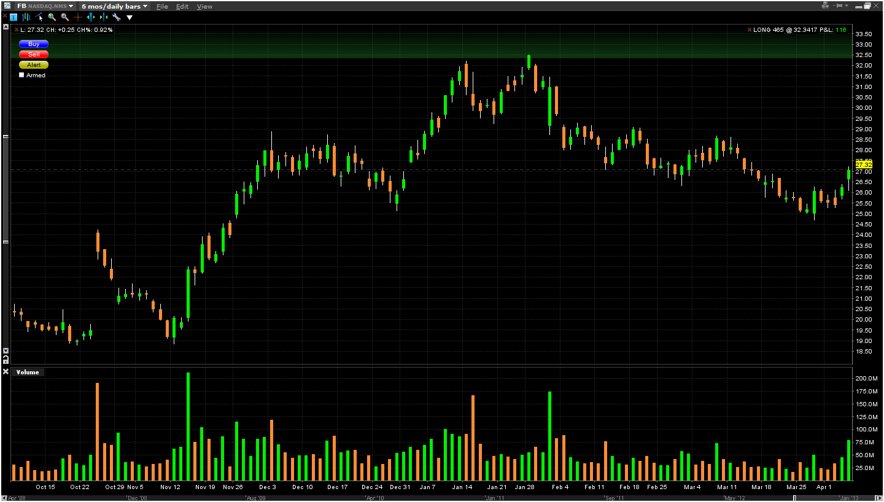Click the blue Buy button

pos(34,44)
